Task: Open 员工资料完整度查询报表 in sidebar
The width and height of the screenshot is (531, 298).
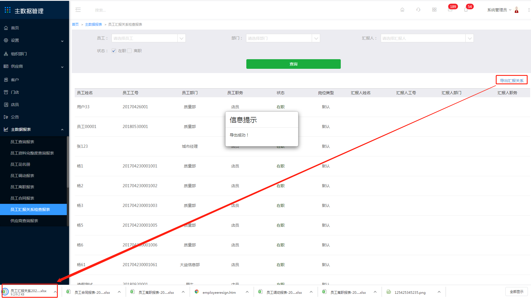Action: (32, 153)
